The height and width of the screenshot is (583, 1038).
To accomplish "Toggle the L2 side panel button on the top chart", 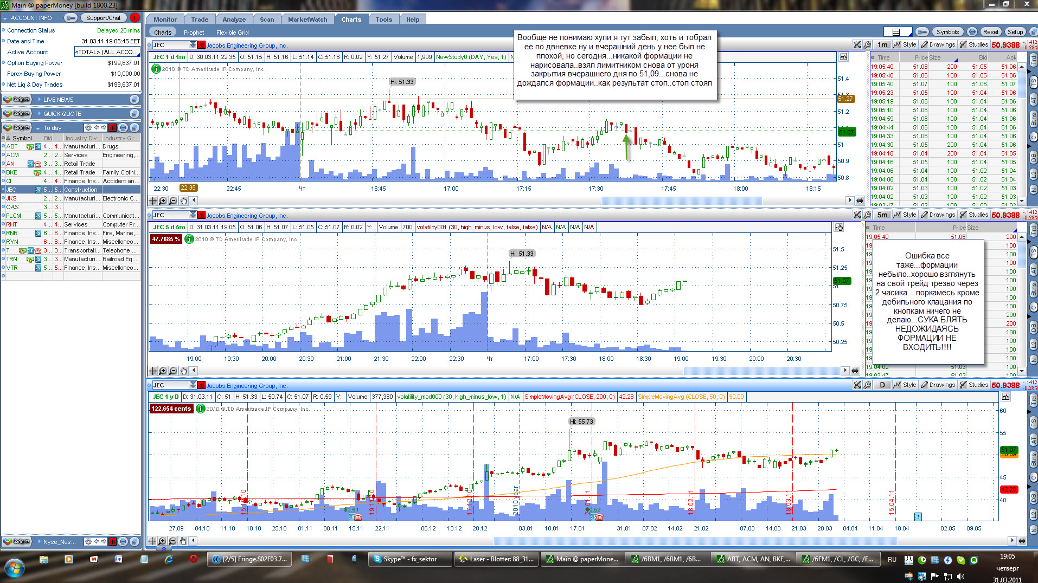I will click(x=1033, y=174).
